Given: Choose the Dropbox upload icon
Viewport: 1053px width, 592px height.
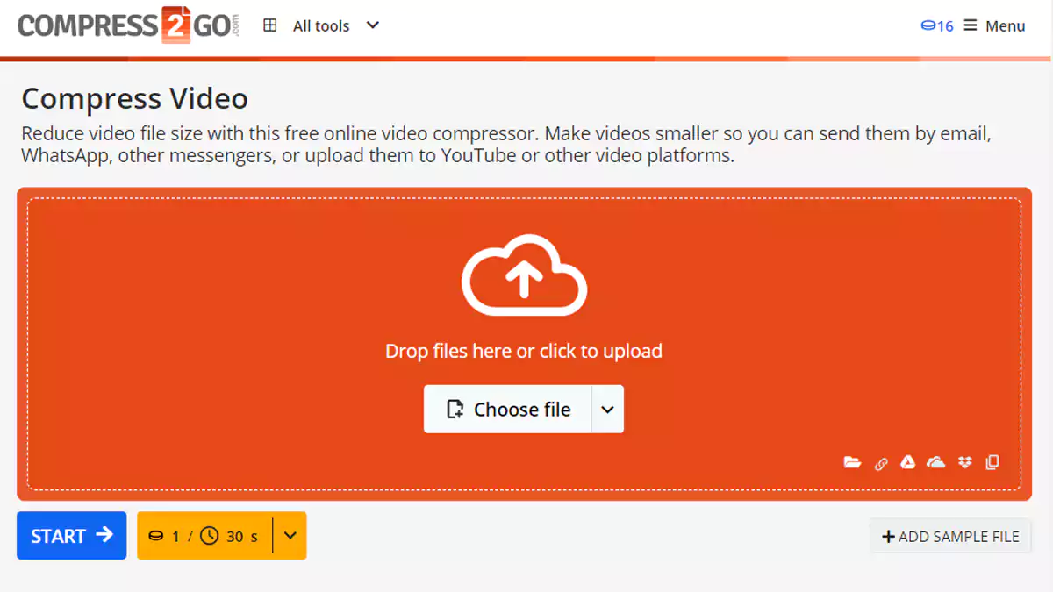Looking at the screenshot, I should (x=965, y=462).
